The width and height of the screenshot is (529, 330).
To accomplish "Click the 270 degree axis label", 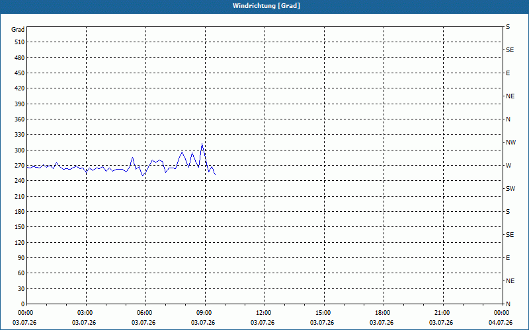I will pos(20,166).
